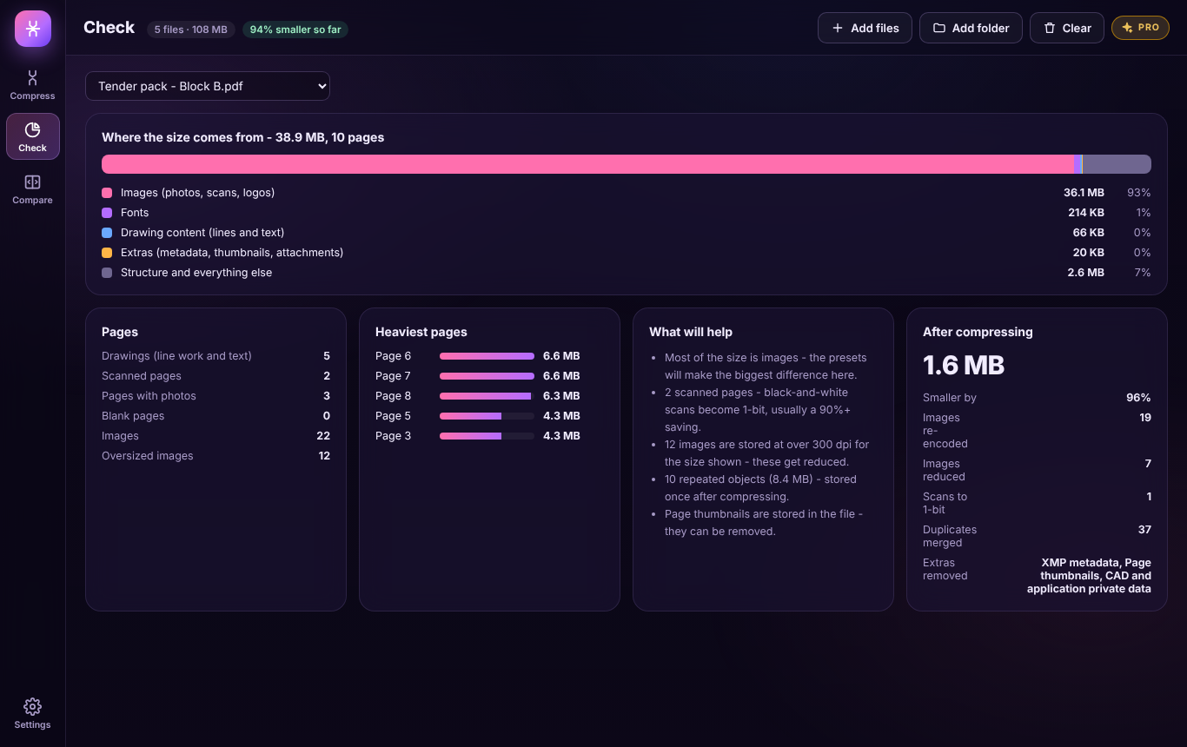The image size is (1187, 747).
Task: Click the Add files button
Action: pos(865,28)
